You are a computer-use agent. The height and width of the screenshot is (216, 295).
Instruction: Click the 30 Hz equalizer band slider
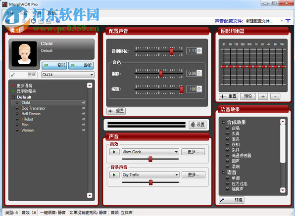click(x=224, y=67)
